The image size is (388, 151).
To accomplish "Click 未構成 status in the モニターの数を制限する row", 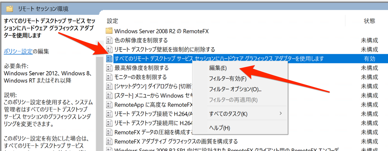I will pos(370,77).
